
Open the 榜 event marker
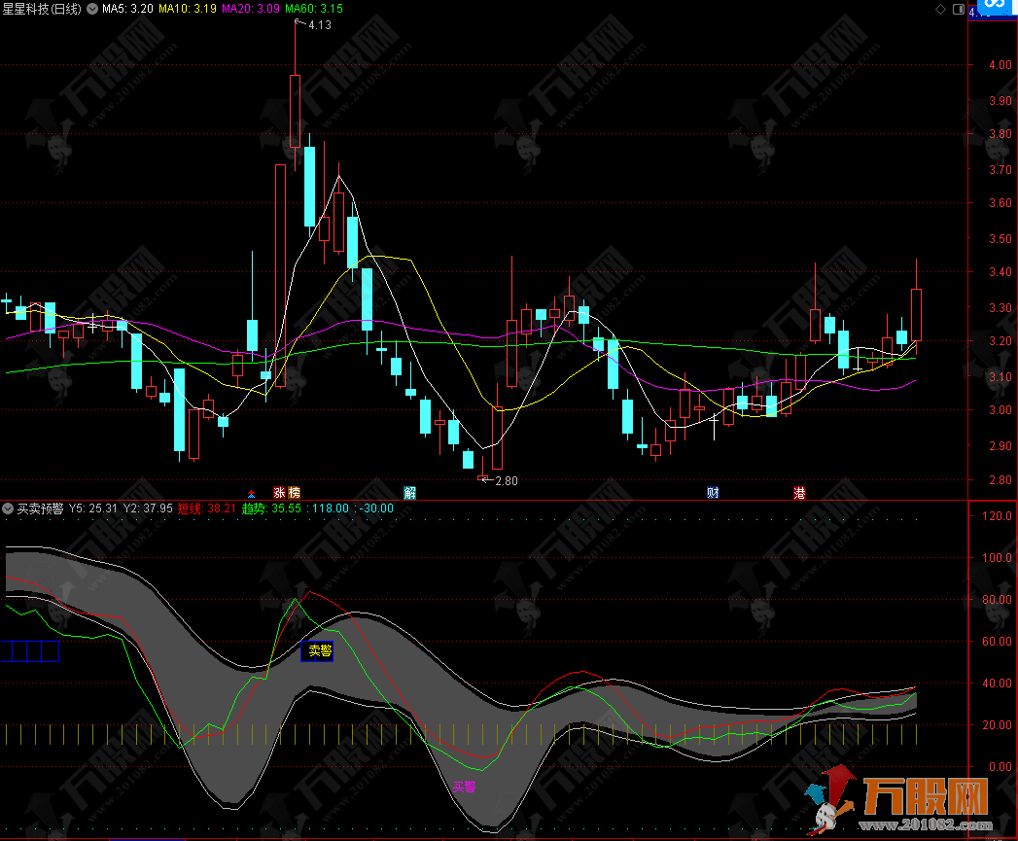[294, 493]
